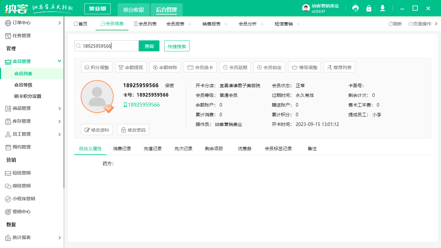Image resolution: width=441 pixels, height=248 pixels.
Task: Click the download icon in the top bar
Action: (383, 8)
